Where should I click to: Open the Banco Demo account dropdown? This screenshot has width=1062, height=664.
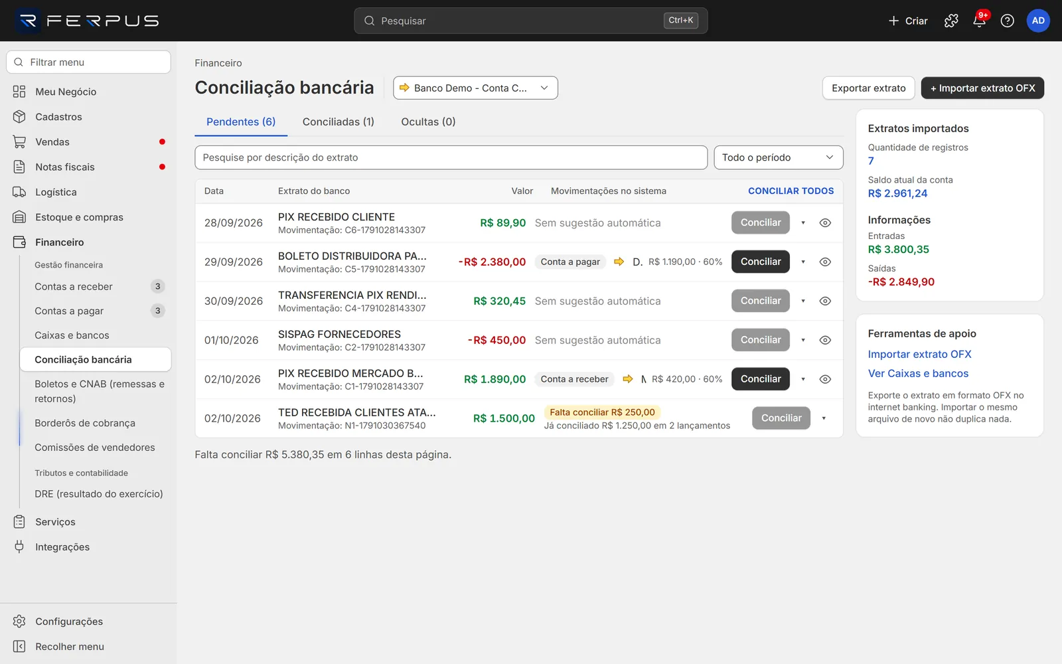click(x=475, y=88)
